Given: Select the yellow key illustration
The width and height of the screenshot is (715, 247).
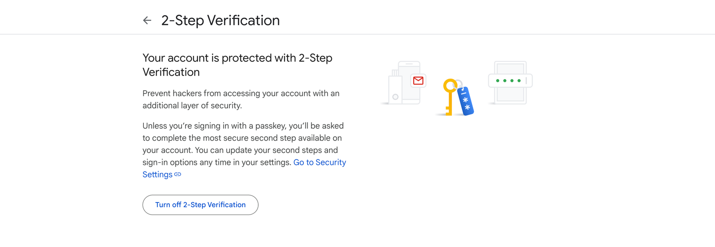Looking at the screenshot, I should point(449,97).
